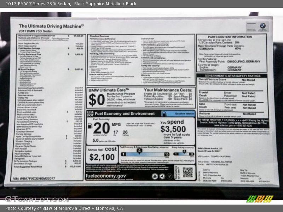Viewport: 283px width, 212px height.
Task: Click 'Manufacturer's Suggested Retail Price' line
Action: (x=51, y=36)
